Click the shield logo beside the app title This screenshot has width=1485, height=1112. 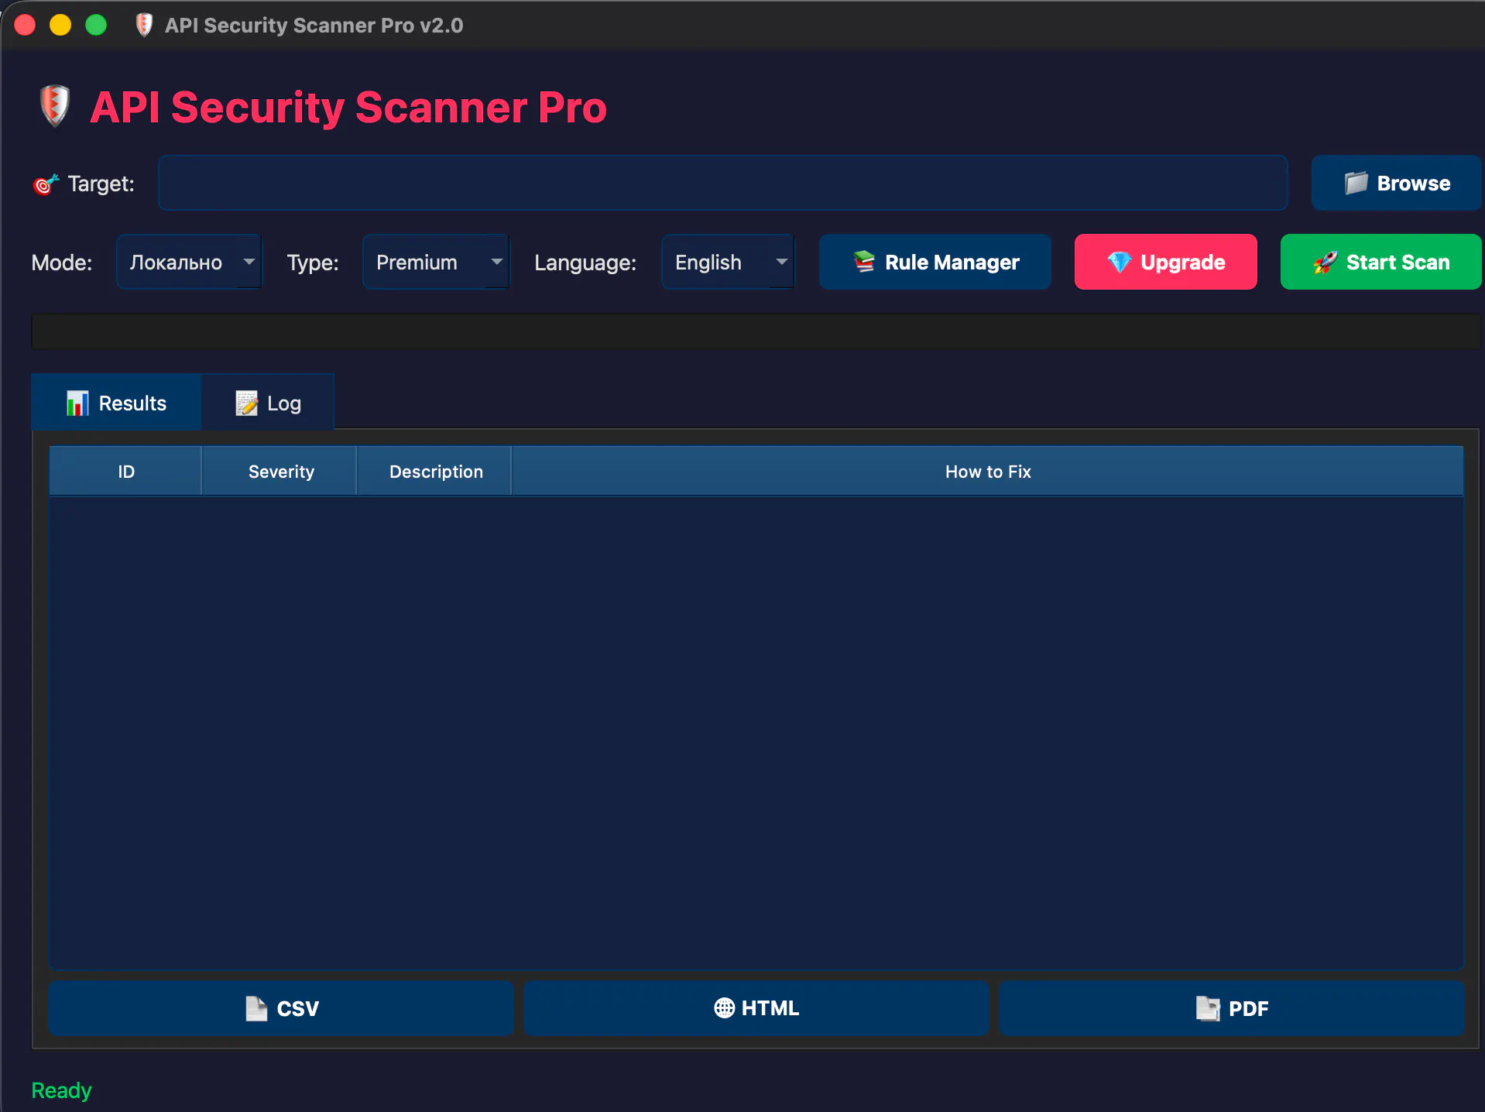pos(55,105)
